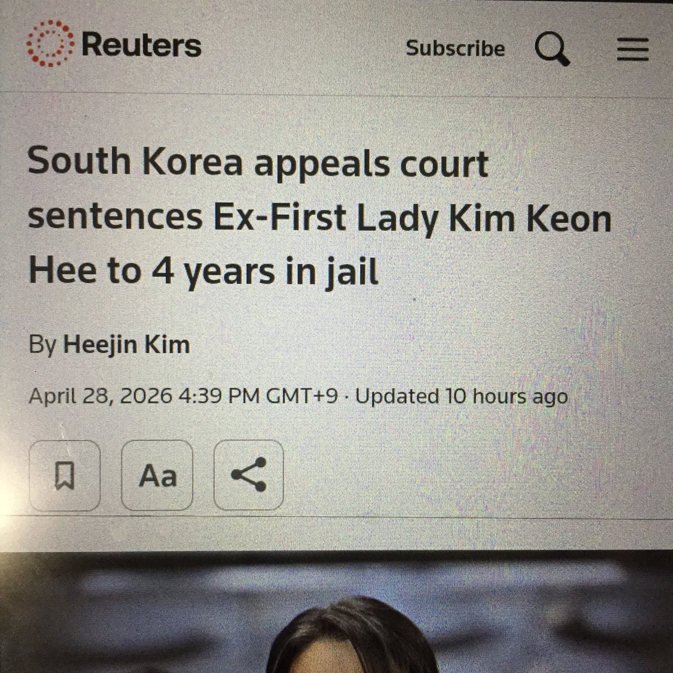This screenshot has height=673, width=673.
Task: Open the search magnifier icon
Action: tap(552, 49)
